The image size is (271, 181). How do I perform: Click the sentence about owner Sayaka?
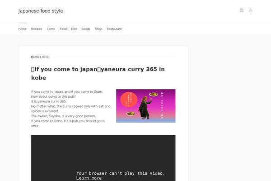click(x=63, y=116)
